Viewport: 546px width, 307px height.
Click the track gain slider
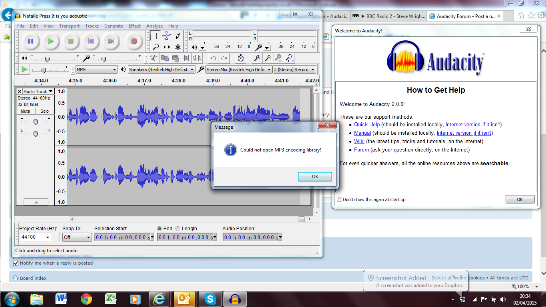coord(36,122)
